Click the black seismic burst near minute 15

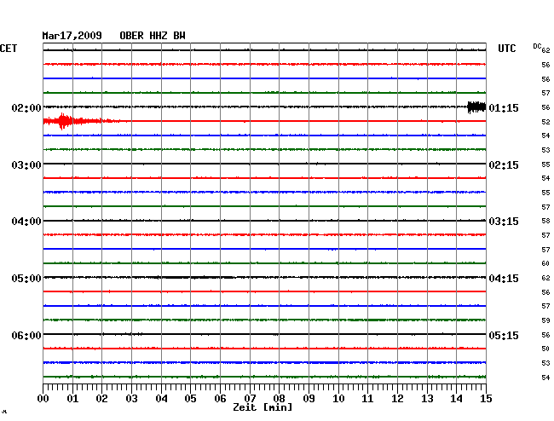point(476,107)
